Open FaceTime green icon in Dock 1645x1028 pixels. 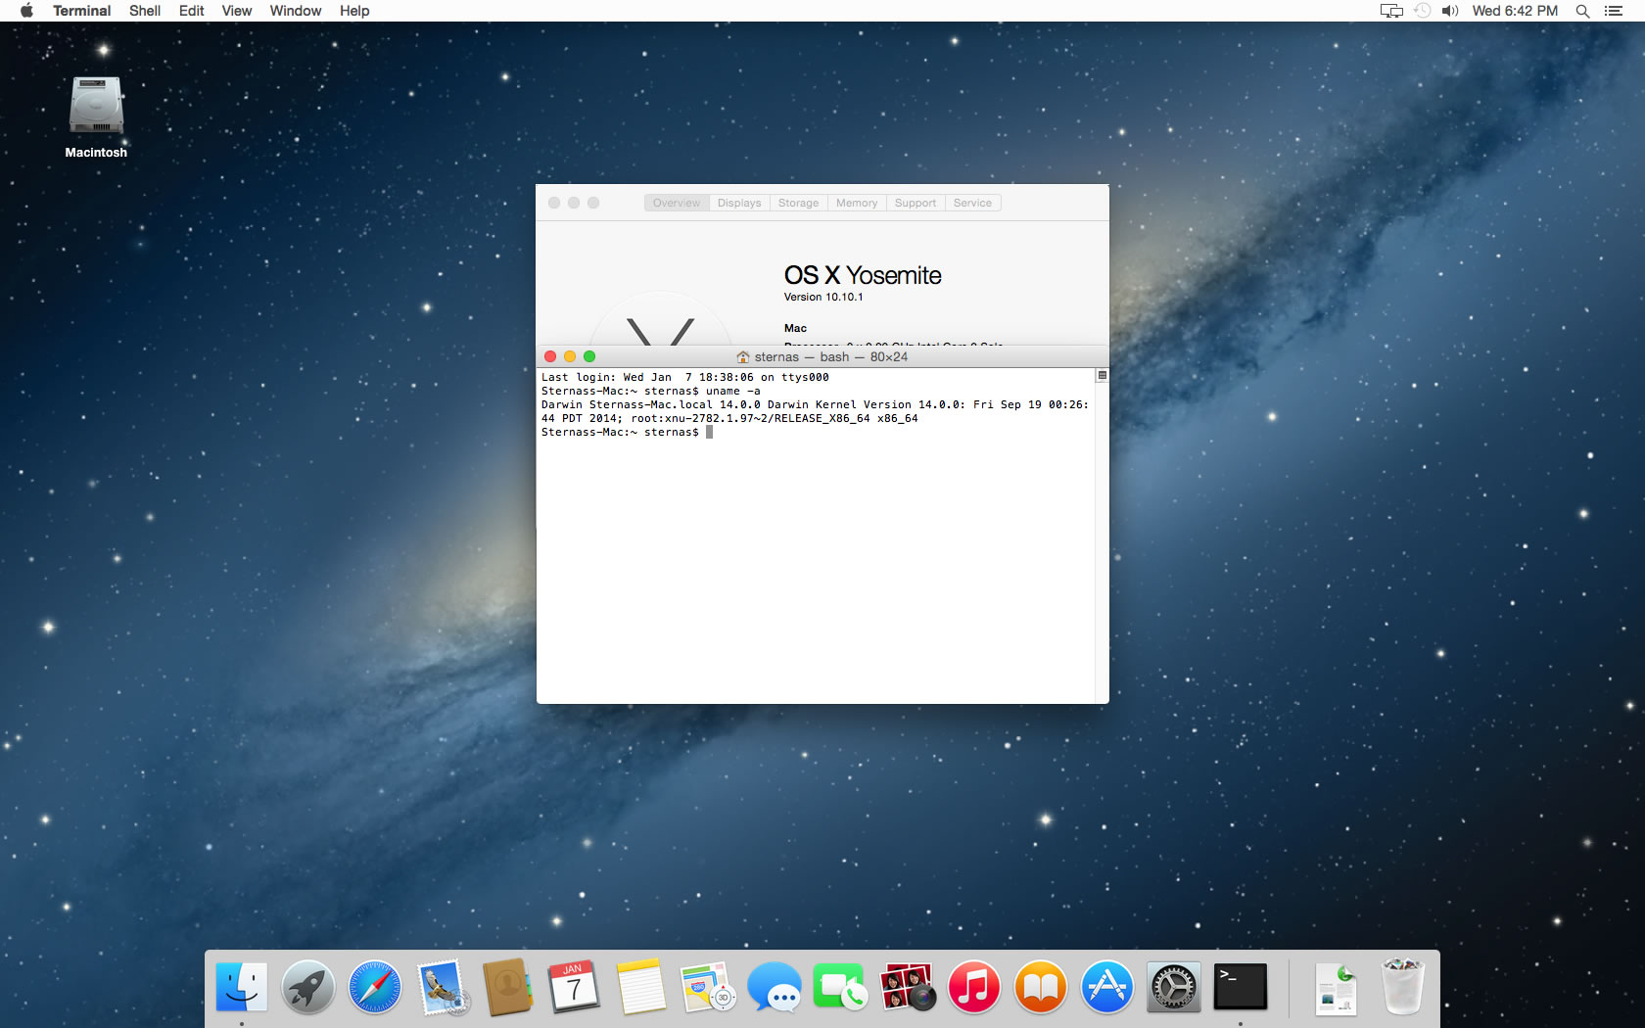tap(840, 987)
